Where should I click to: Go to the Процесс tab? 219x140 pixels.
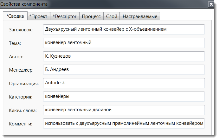[x=92, y=16]
